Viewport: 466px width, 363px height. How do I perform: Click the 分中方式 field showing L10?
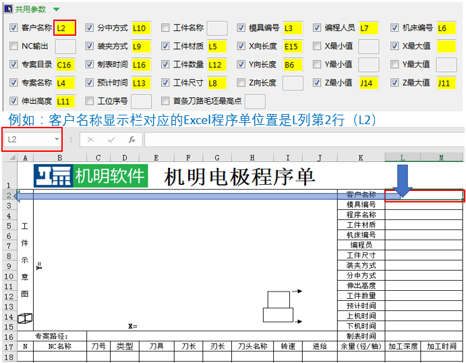click(x=141, y=28)
